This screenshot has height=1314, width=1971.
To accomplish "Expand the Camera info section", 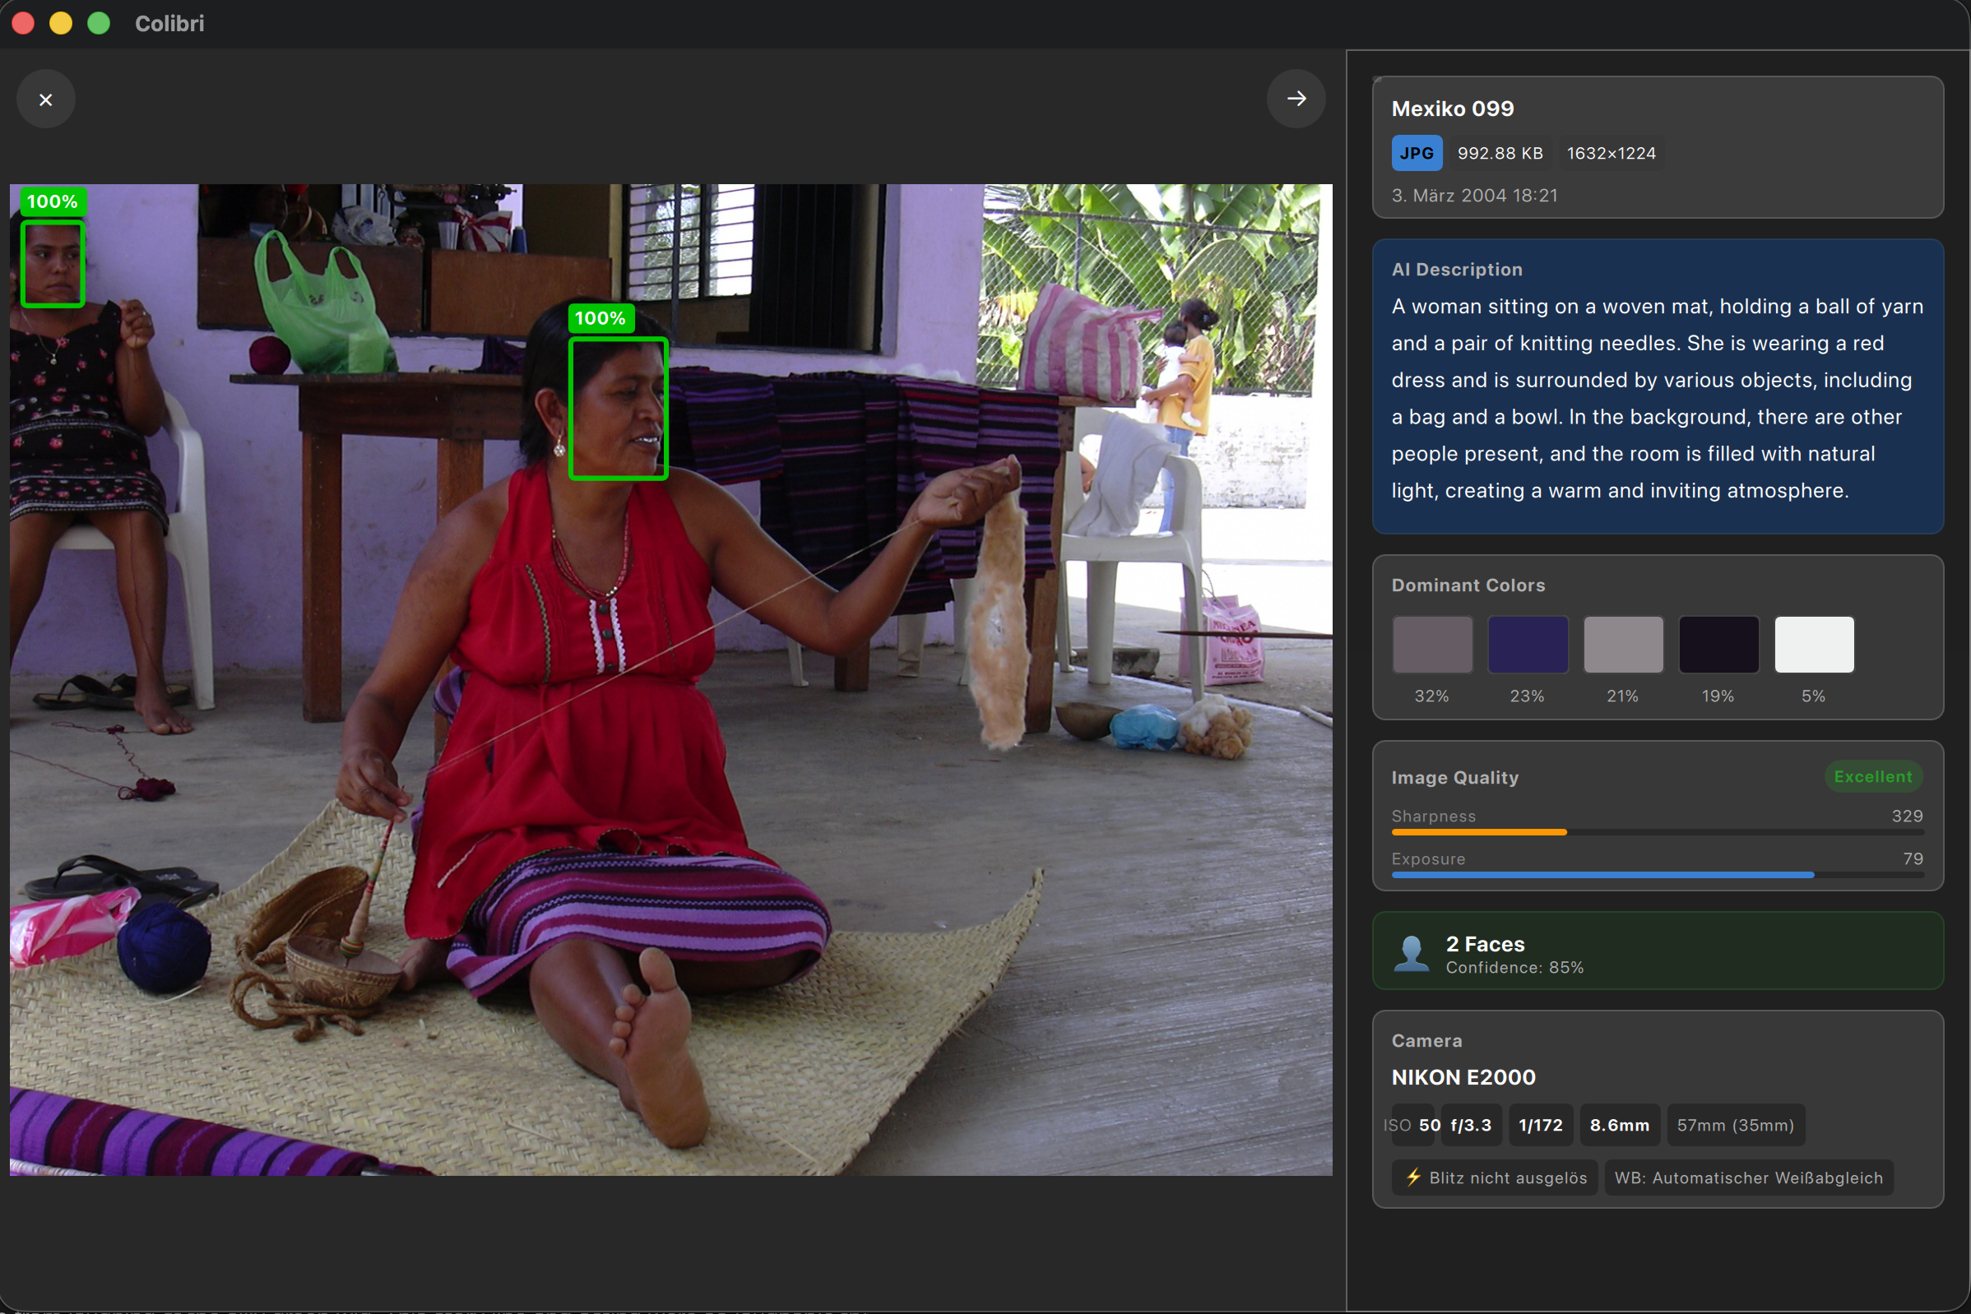I will pos(1427,1041).
